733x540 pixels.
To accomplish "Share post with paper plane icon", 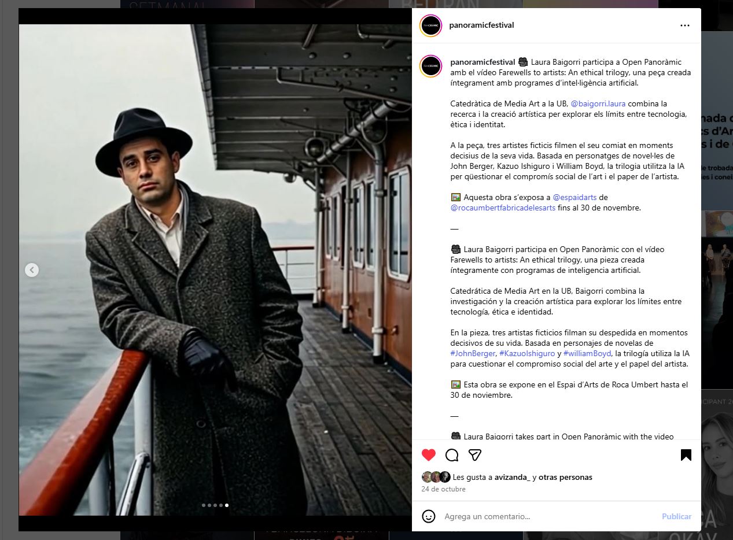I will click(x=475, y=455).
